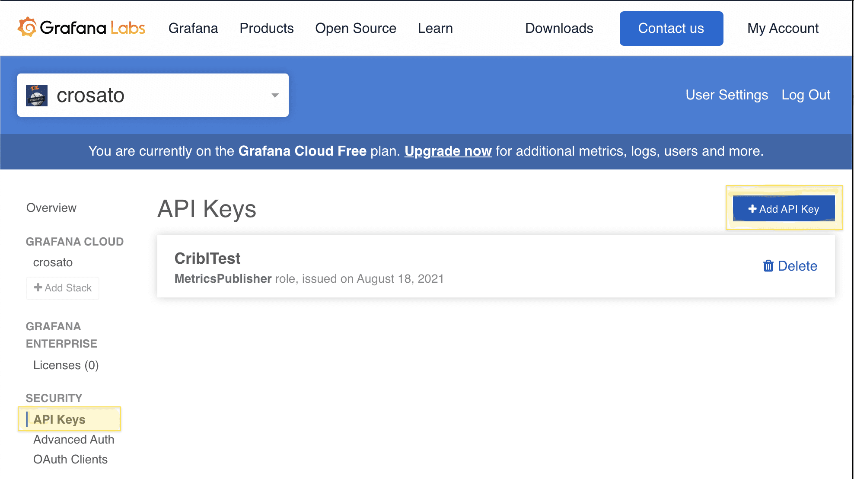Click the plus icon on Add Stack
Image resolution: width=854 pixels, height=479 pixels.
(x=38, y=287)
